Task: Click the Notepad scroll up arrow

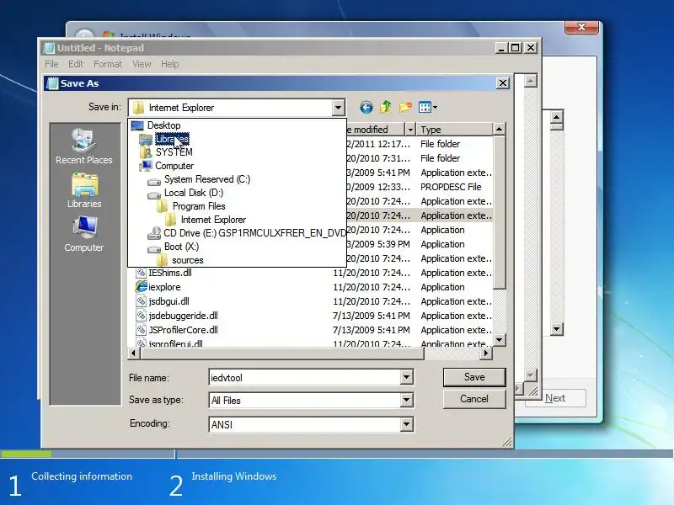Action: (x=531, y=81)
